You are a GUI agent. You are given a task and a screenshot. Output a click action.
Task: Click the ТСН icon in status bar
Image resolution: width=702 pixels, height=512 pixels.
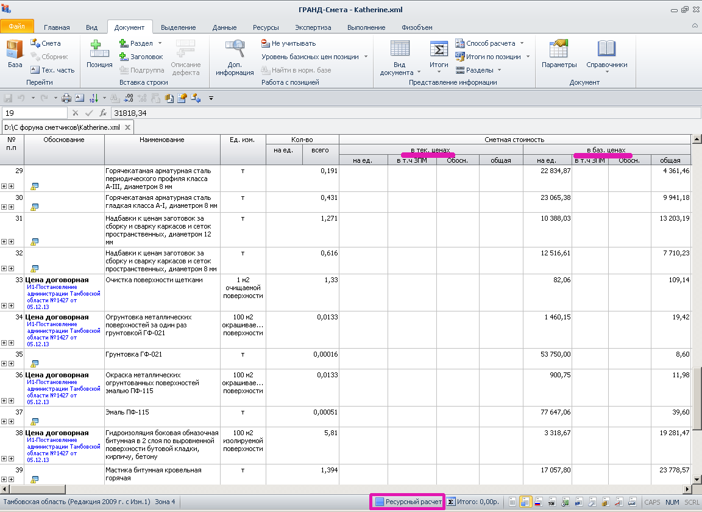[551, 502]
